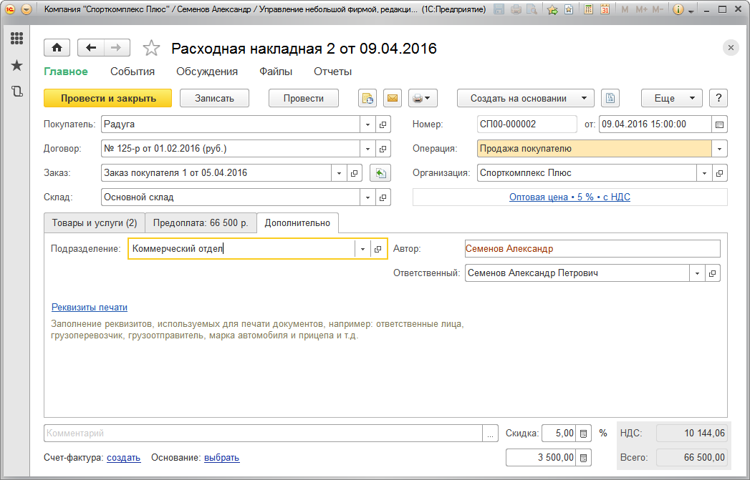Open the calendar picker for document date
750x480 pixels.
(x=719, y=124)
